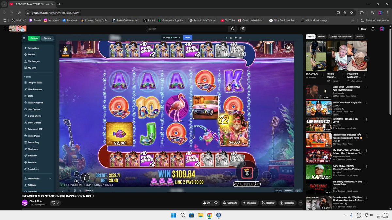Open Windows Start menu
Viewport: 392px width, 220px height.
pos(173,215)
